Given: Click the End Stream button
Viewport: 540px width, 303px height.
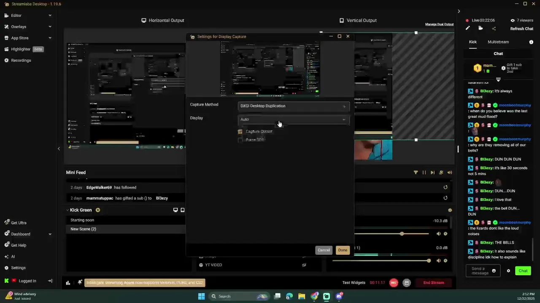Looking at the screenshot, I should point(434,283).
